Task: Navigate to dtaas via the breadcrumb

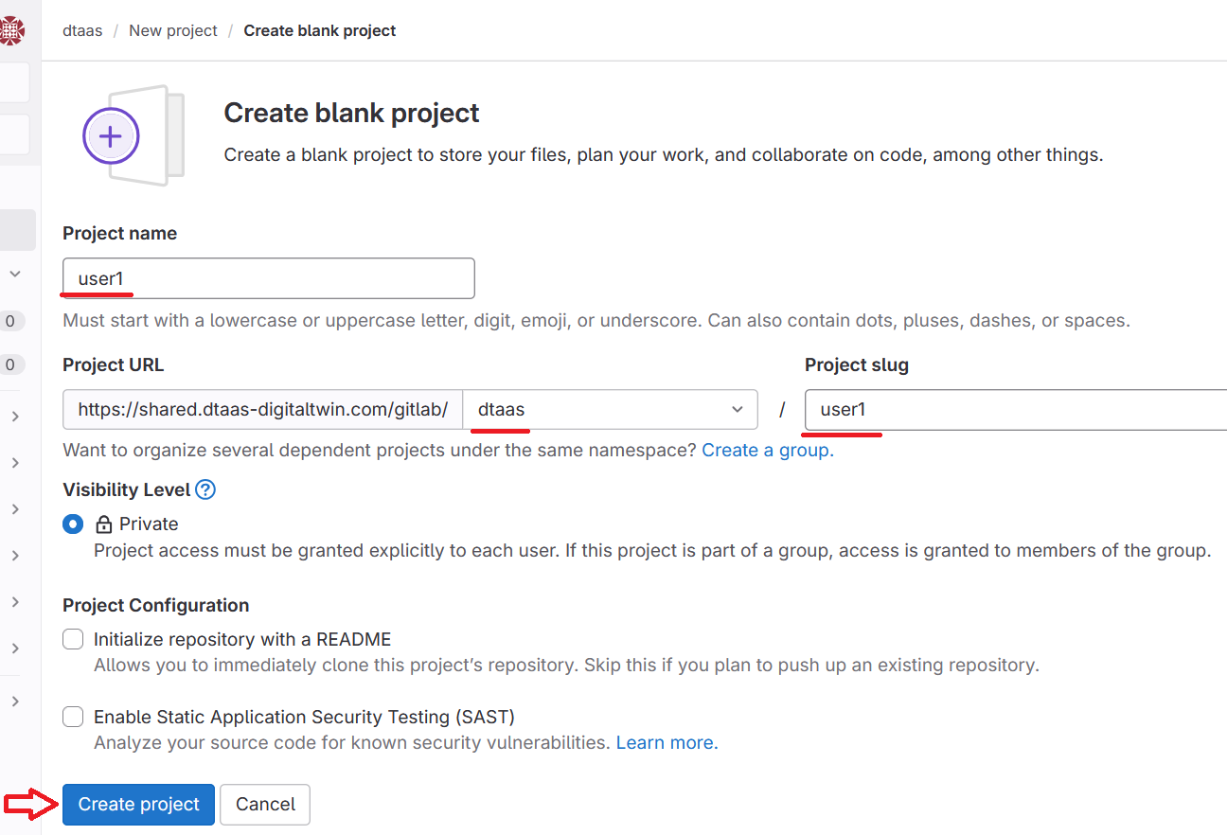Action: [82, 29]
